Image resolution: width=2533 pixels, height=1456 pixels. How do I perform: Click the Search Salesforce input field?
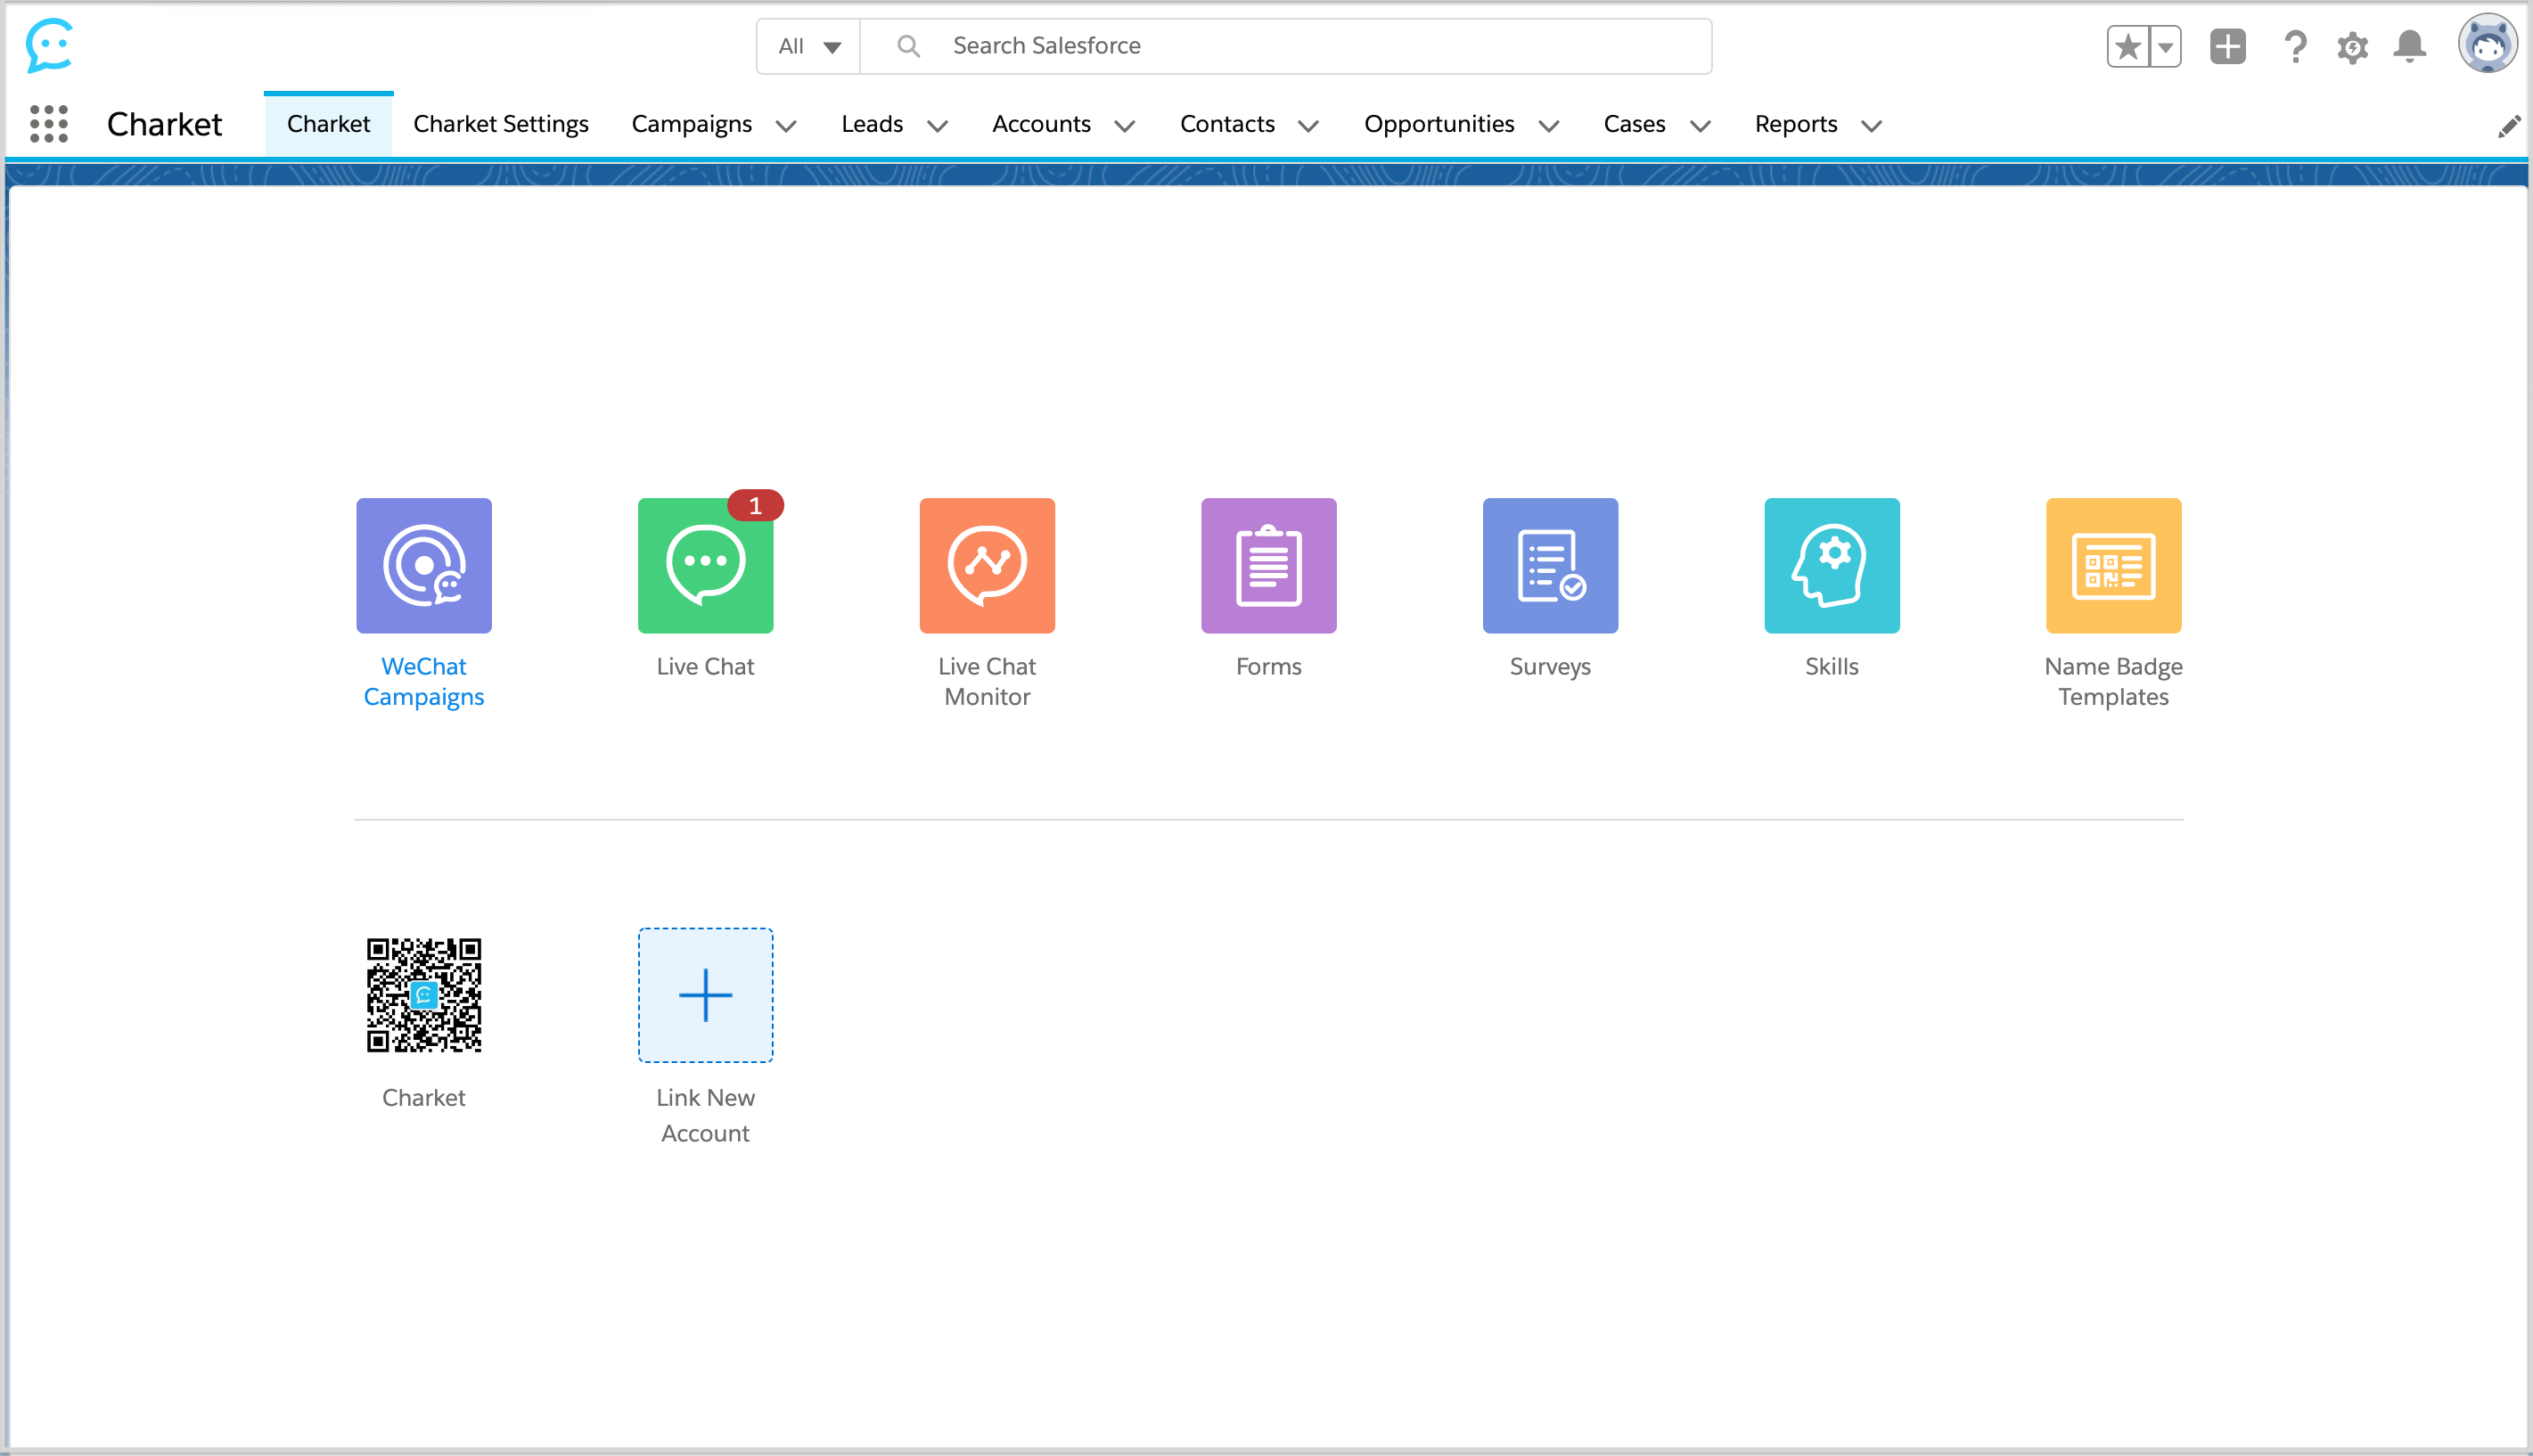coord(1286,46)
